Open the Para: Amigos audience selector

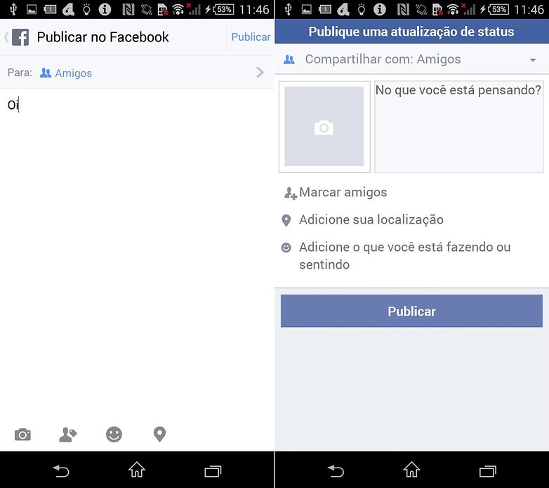(137, 72)
